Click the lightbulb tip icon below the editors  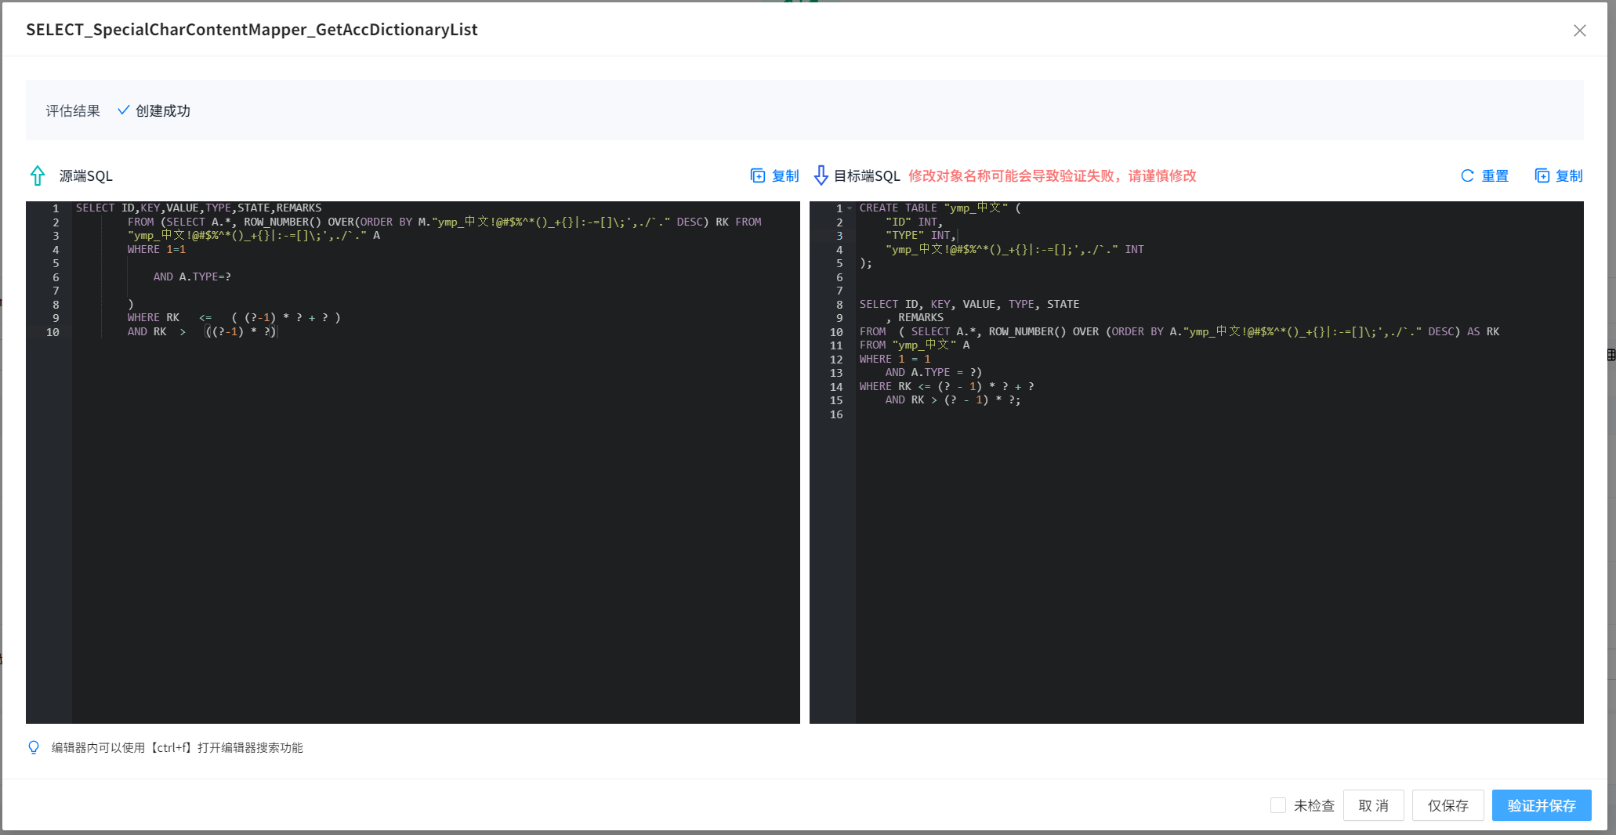click(x=34, y=747)
